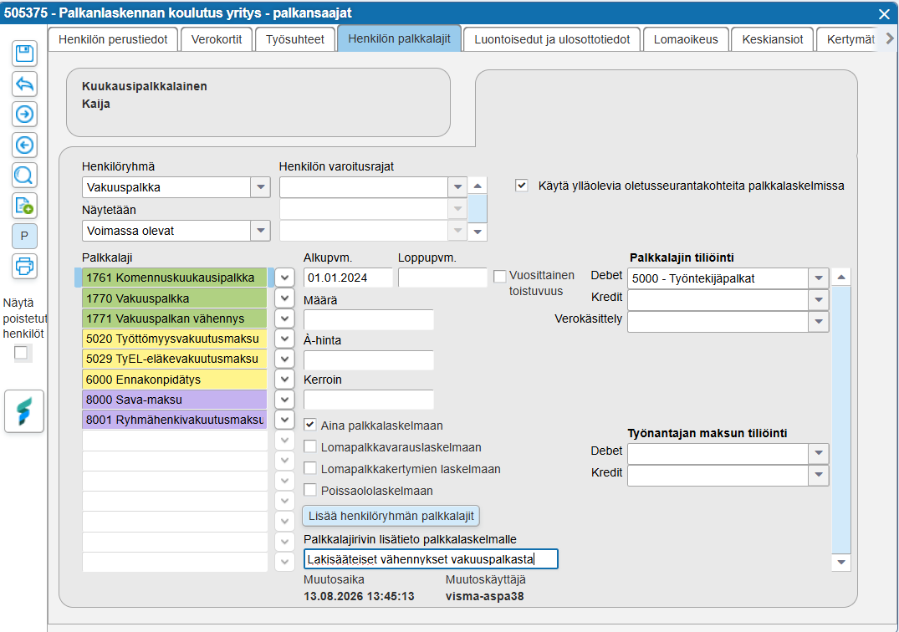Select 1771 Vakuuspalkan vähennys pay type

tap(174, 319)
